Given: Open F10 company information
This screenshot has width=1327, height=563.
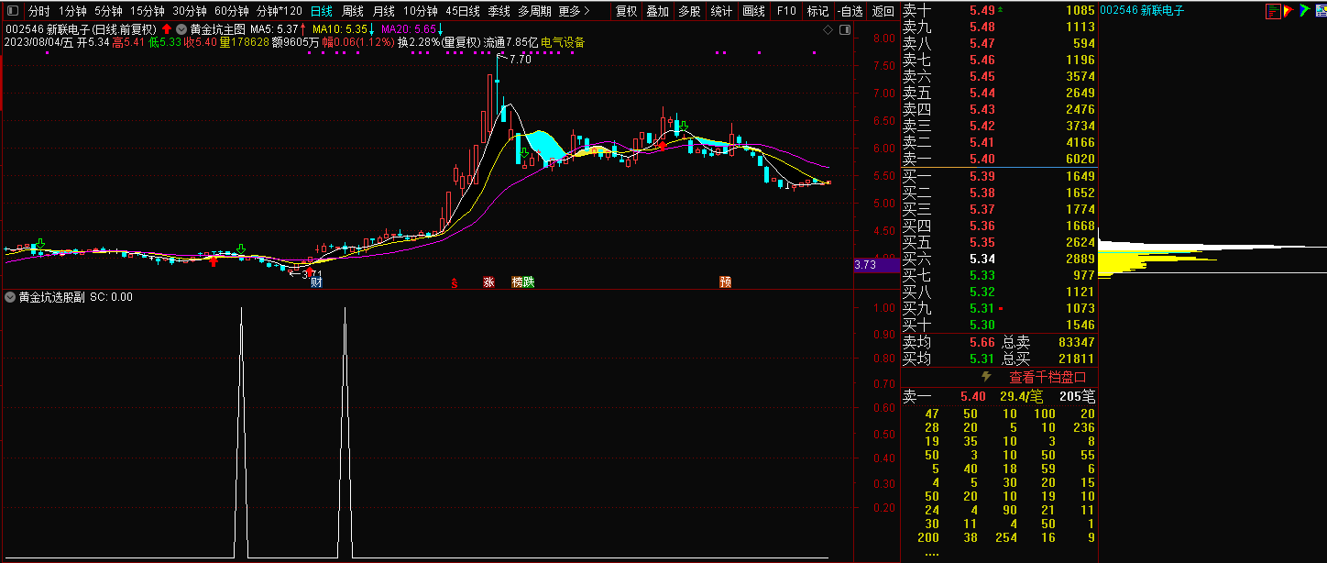Looking at the screenshot, I should point(785,12).
